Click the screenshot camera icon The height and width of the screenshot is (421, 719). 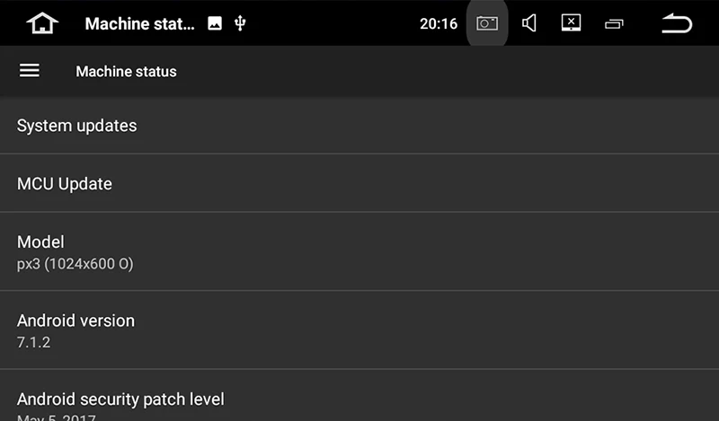coord(487,23)
